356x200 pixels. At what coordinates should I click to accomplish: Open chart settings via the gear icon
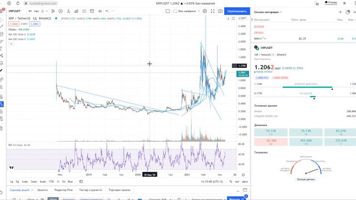(x=205, y=11)
